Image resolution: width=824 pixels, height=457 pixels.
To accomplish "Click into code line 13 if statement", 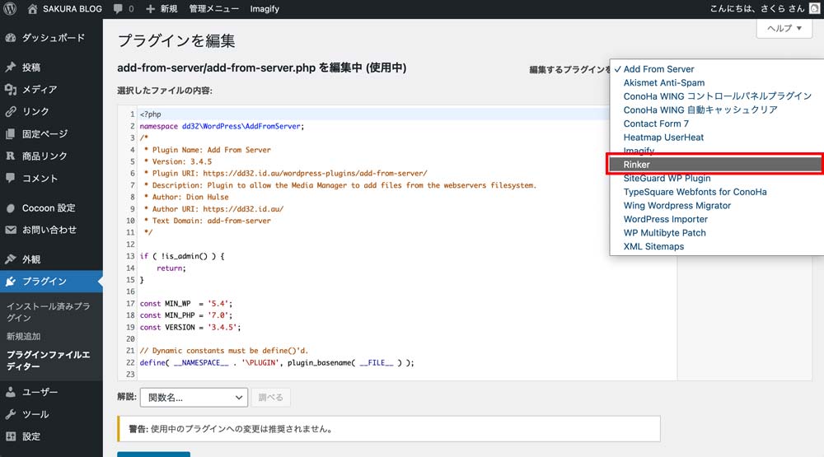I will 182,256.
